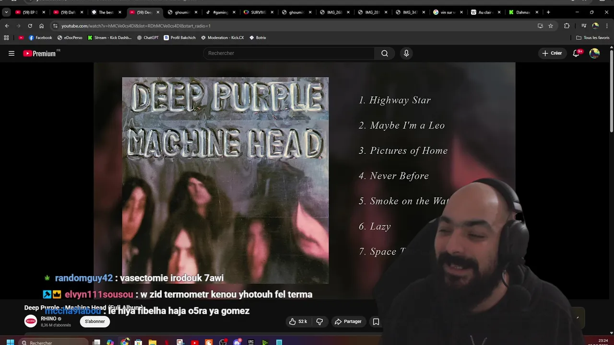Open the Chrome profile avatar
614x345 pixels.
click(595, 26)
